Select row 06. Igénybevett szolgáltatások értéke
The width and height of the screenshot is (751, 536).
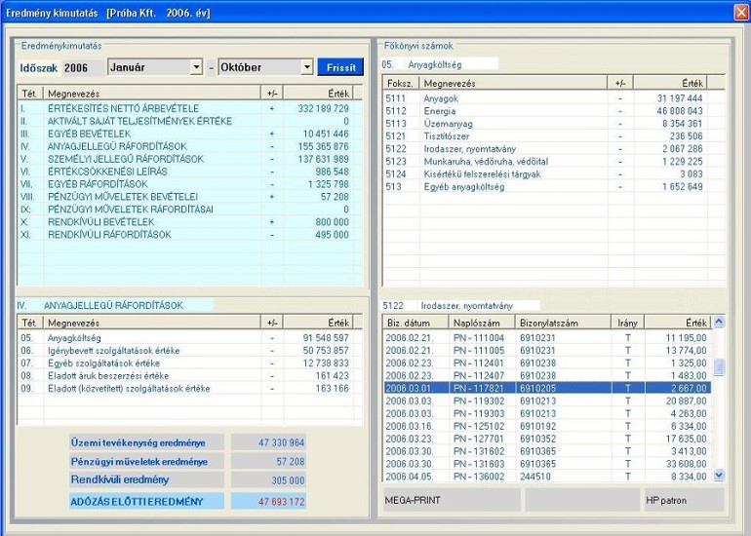pos(189,350)
